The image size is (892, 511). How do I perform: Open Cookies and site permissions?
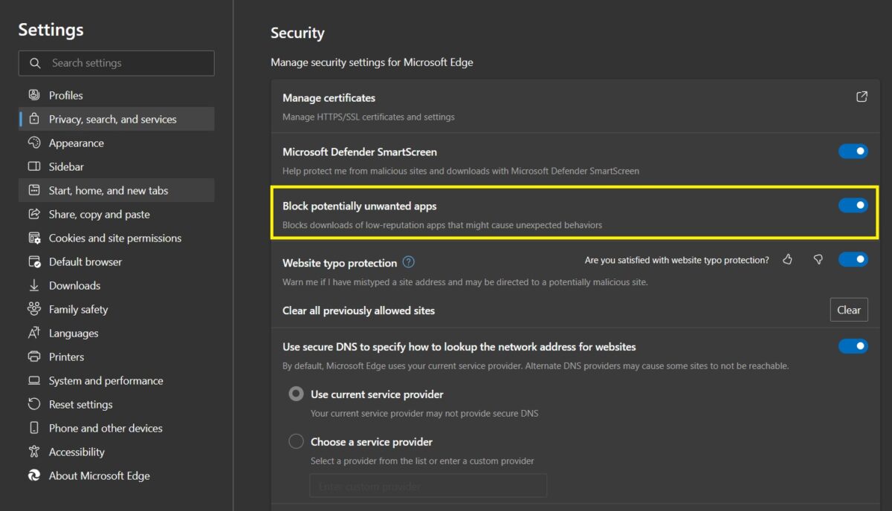coord(117,238)
